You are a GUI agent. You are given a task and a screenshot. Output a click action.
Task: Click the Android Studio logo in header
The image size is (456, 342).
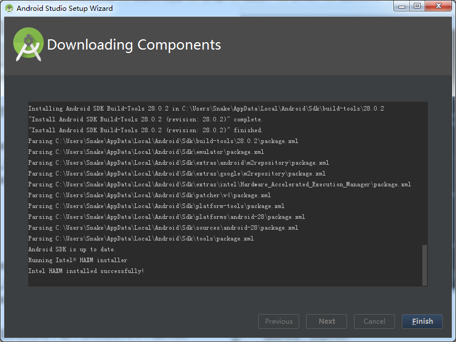coord(28,44)
